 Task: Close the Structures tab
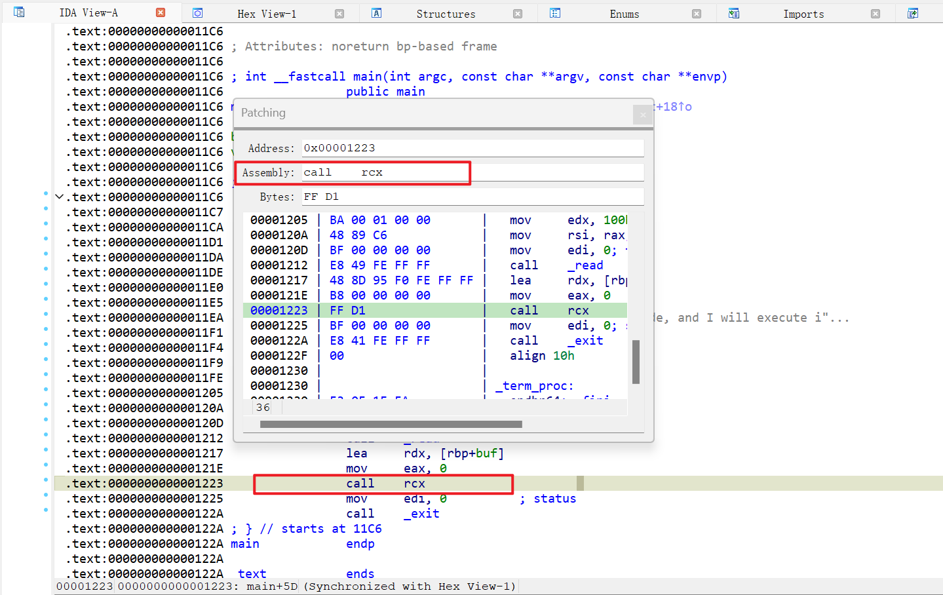coord(518,14)
